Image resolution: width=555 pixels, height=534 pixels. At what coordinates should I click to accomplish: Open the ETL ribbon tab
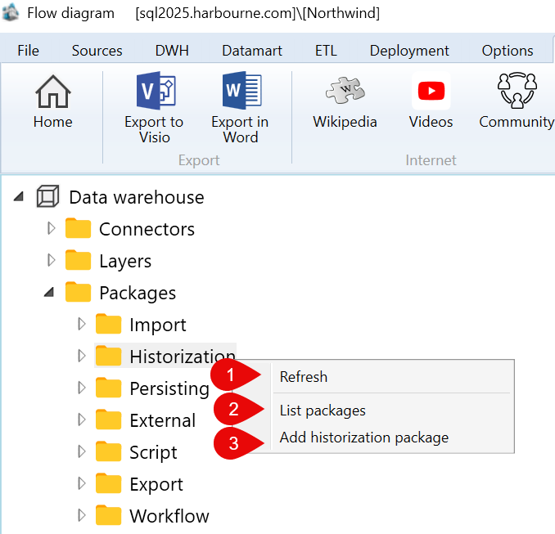pos(326,51)
